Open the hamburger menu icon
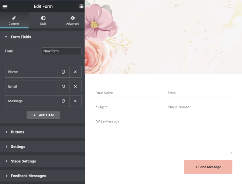 pos(5,6)
